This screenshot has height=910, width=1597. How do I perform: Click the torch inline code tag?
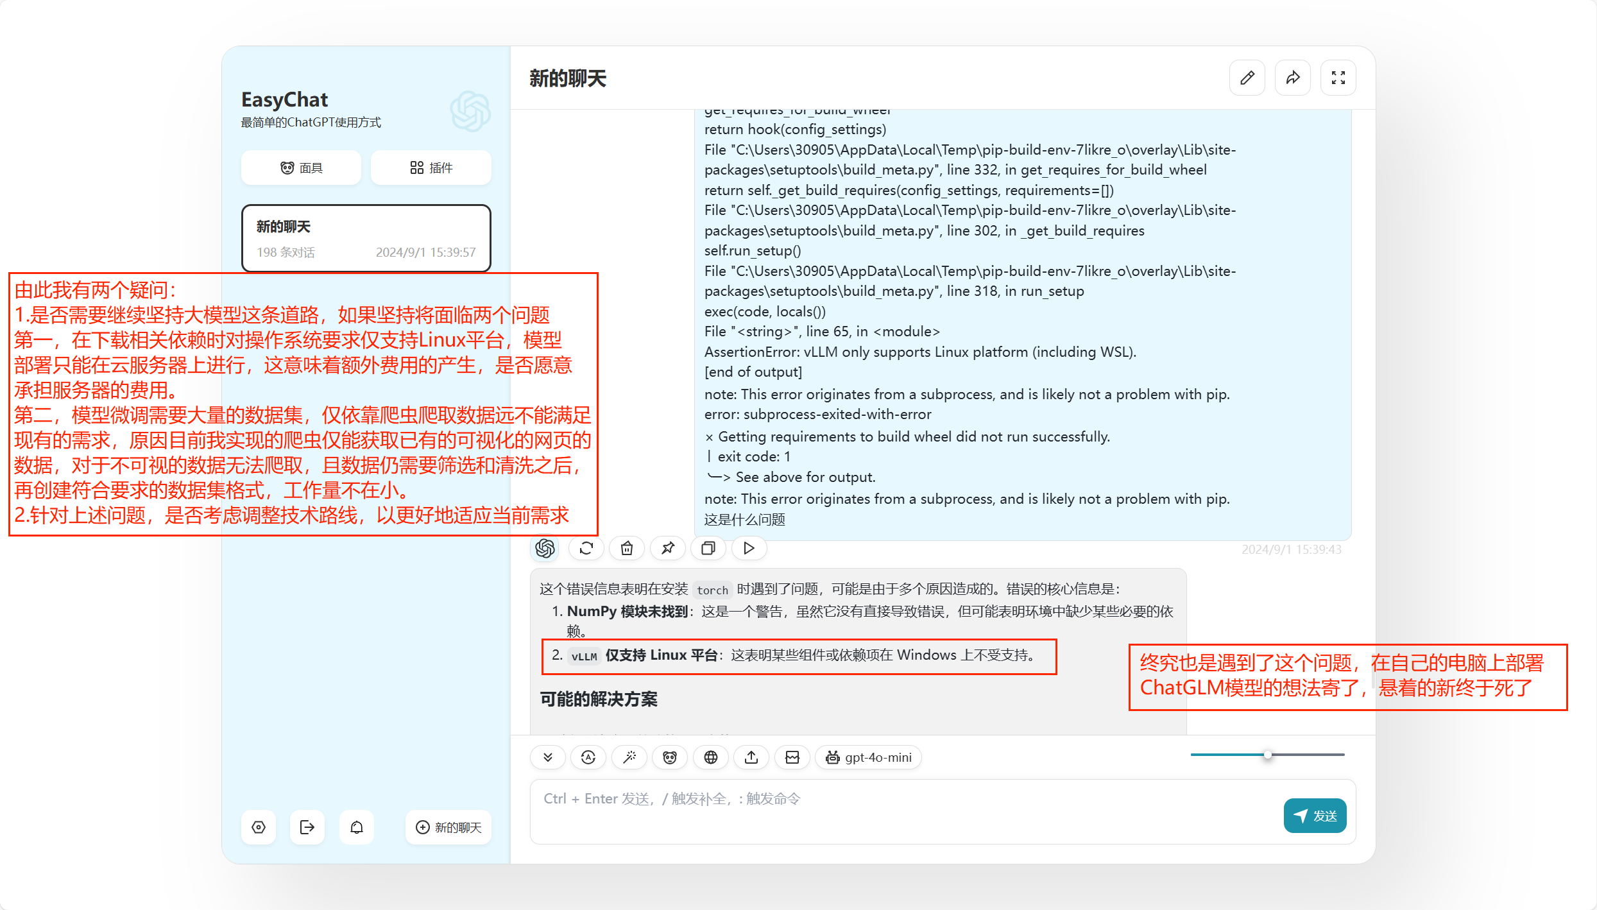click(712, 590)
